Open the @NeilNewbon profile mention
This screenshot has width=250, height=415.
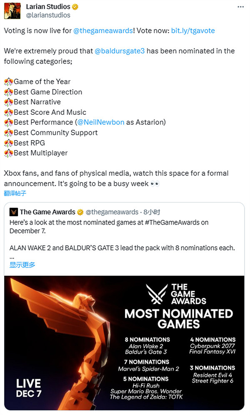point(100,122)
